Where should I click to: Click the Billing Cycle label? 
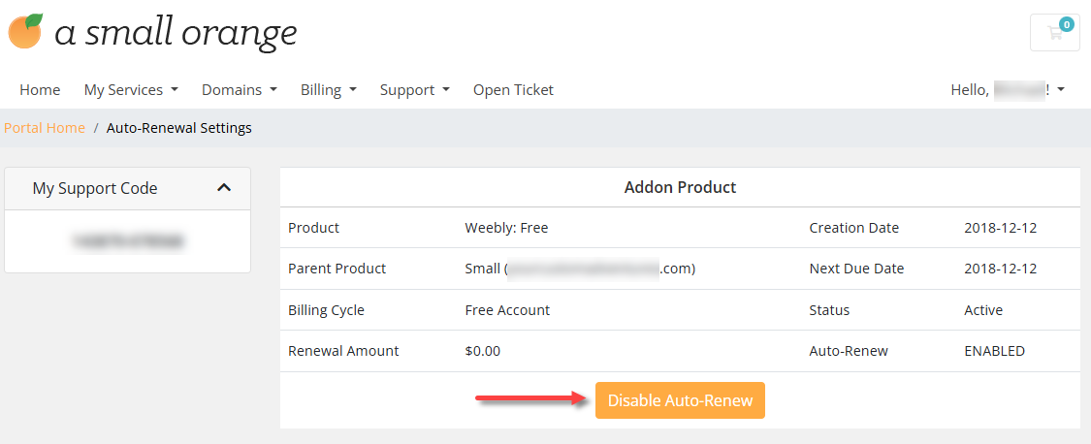(326, 310)
